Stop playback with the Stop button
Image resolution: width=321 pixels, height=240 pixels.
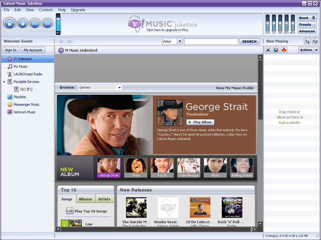[x=22, y=24]
